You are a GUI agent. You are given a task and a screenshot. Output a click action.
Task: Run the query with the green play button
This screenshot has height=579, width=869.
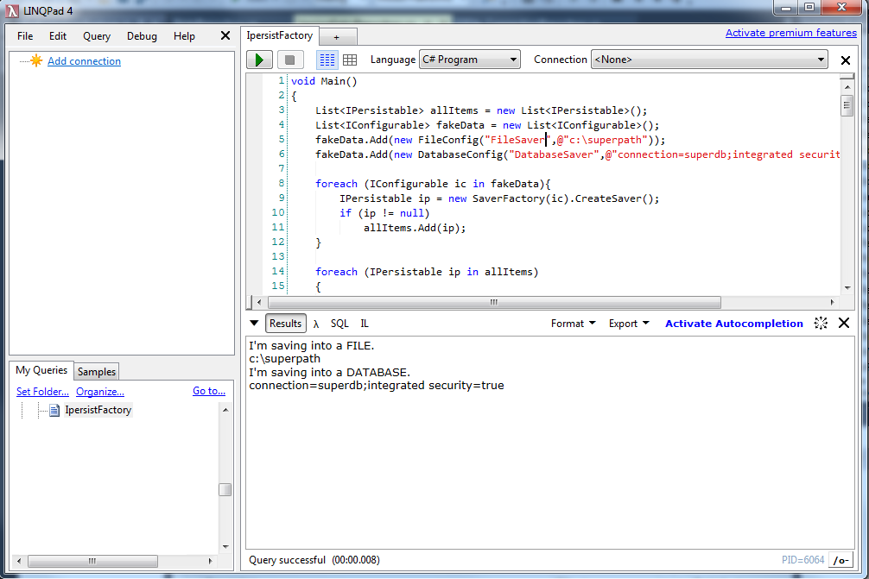pos(259,60)
